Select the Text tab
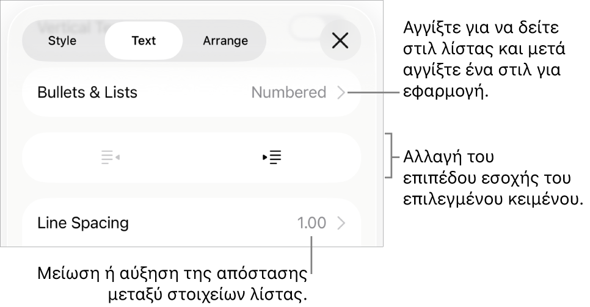Image resolution: width=590 pixels, height=307 pixels. (x=144, y=41)
